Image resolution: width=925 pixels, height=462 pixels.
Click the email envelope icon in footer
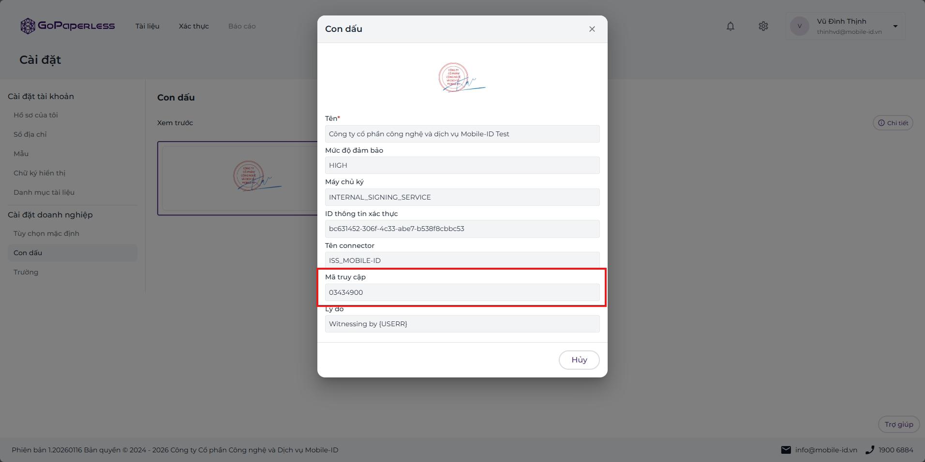coord(786,450)
